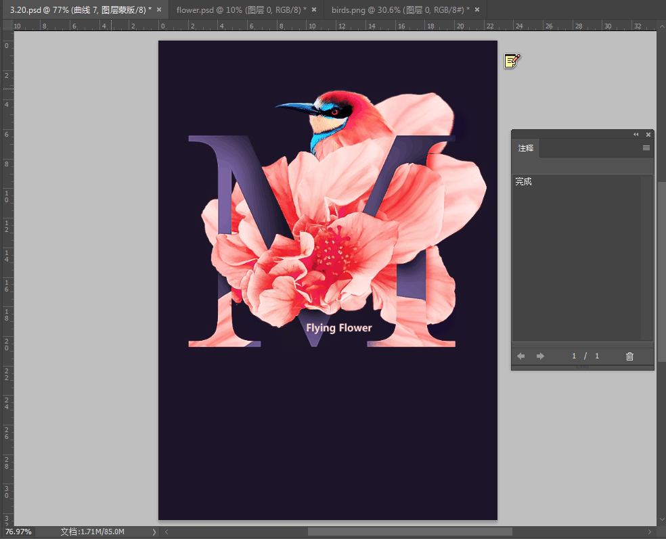This screenshot has height=539, width=666.
Task: Select the 3.20.psd document tab
Action: [x=78, y=10]
